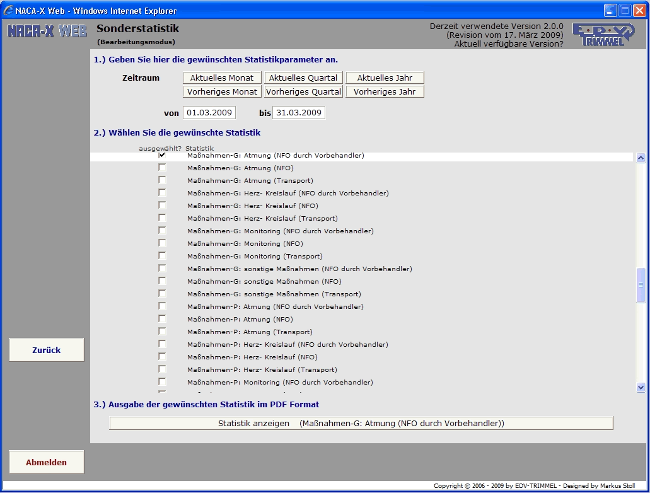The height and width of the screenshot is (493, 650).
Task: Check Maßnahmen-G: Herz- Kreislauf (Transport) checkbox
Action: [162, 217]
